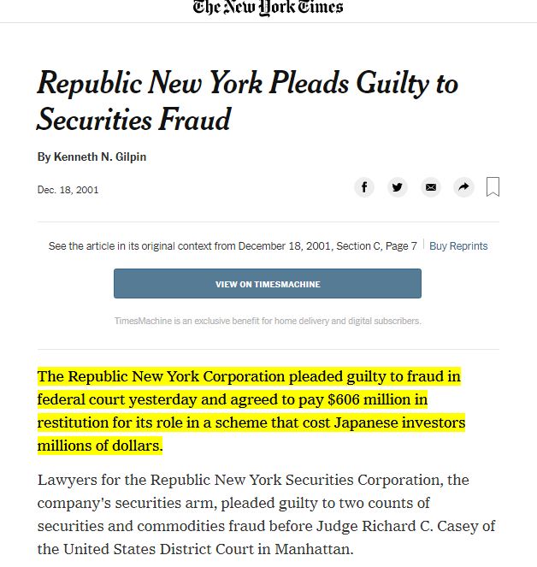Image resolution: width=537 pixels, height=567 pixels.
Task: Click the Dec. 18, 2001 publication date
Action: 68,190
